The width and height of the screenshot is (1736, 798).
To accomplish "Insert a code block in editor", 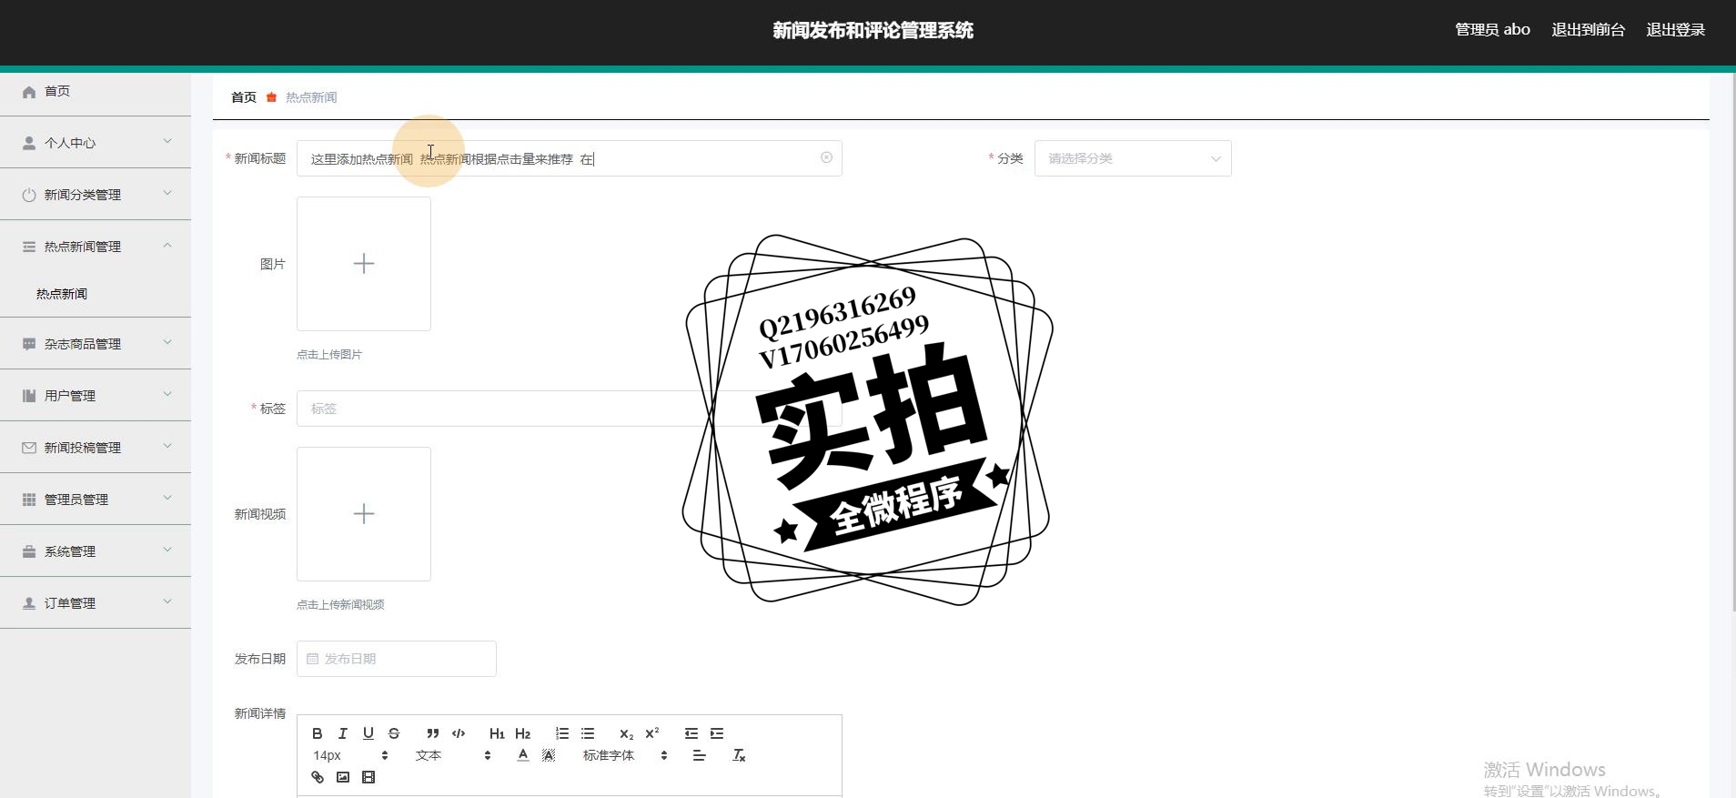I will [x=459, y=733].
